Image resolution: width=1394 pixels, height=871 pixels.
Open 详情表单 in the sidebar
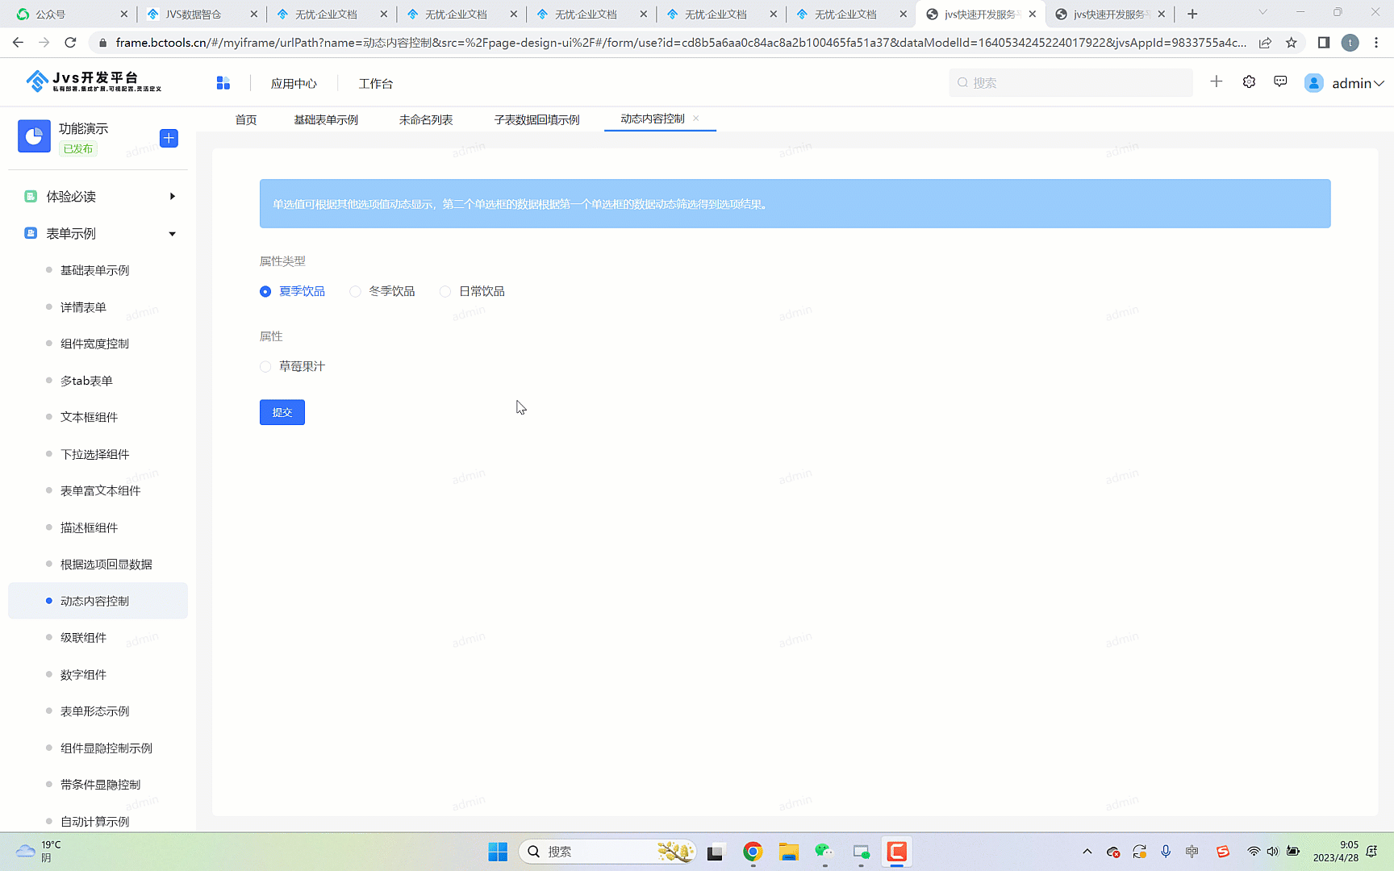98,307
